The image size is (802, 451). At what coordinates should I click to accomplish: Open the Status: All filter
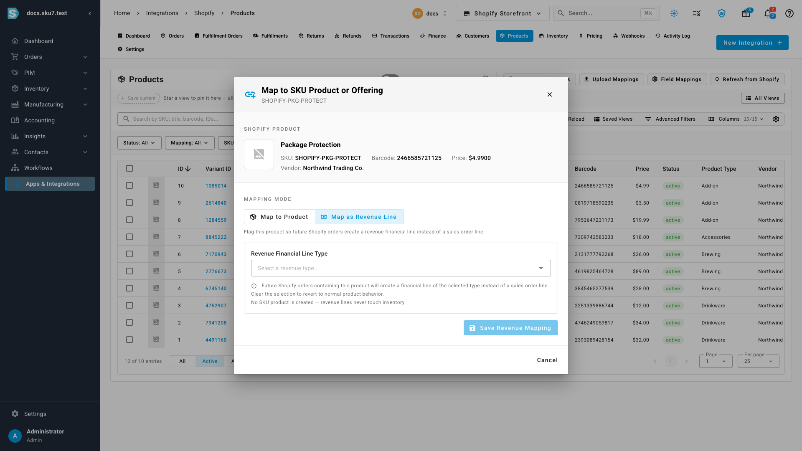(139, 143)
